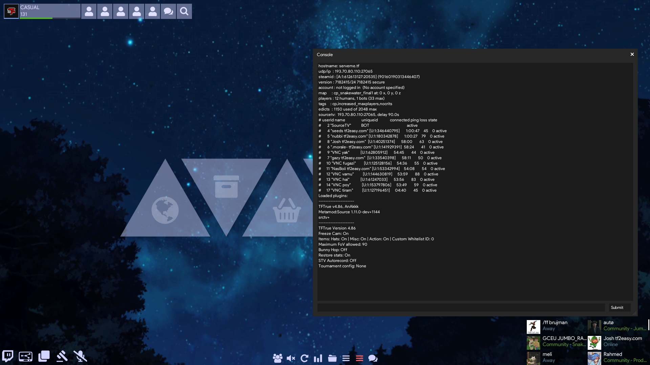Click the magnifier search icon at top
Screen dimensions: 650x365
tap(184, 11)
